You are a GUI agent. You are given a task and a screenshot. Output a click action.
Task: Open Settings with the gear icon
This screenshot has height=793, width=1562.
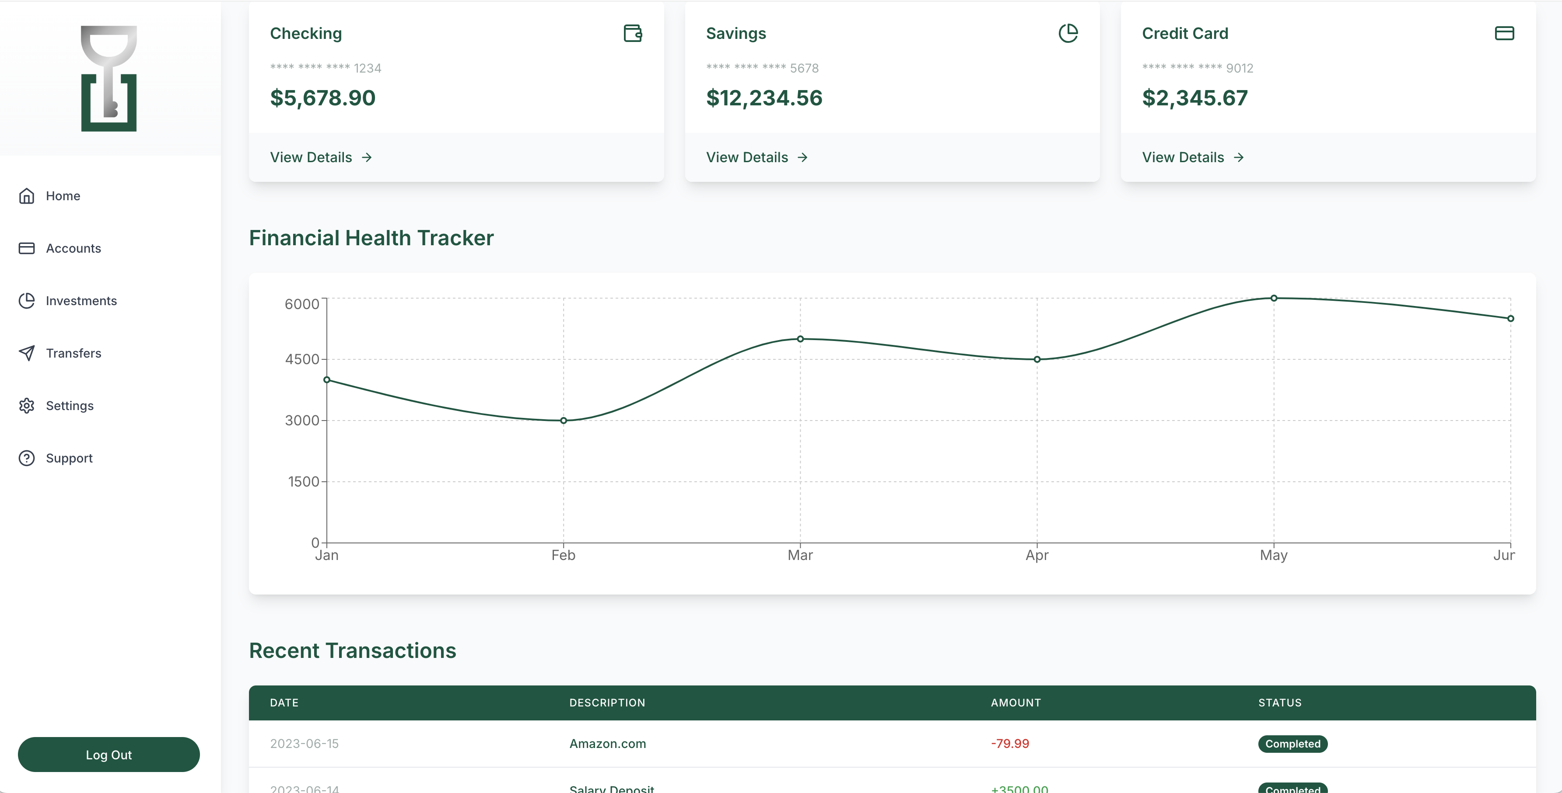(27, 406)
